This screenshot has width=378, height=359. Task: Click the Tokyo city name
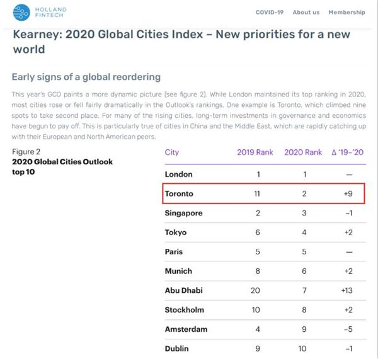[x=176, y=232]
